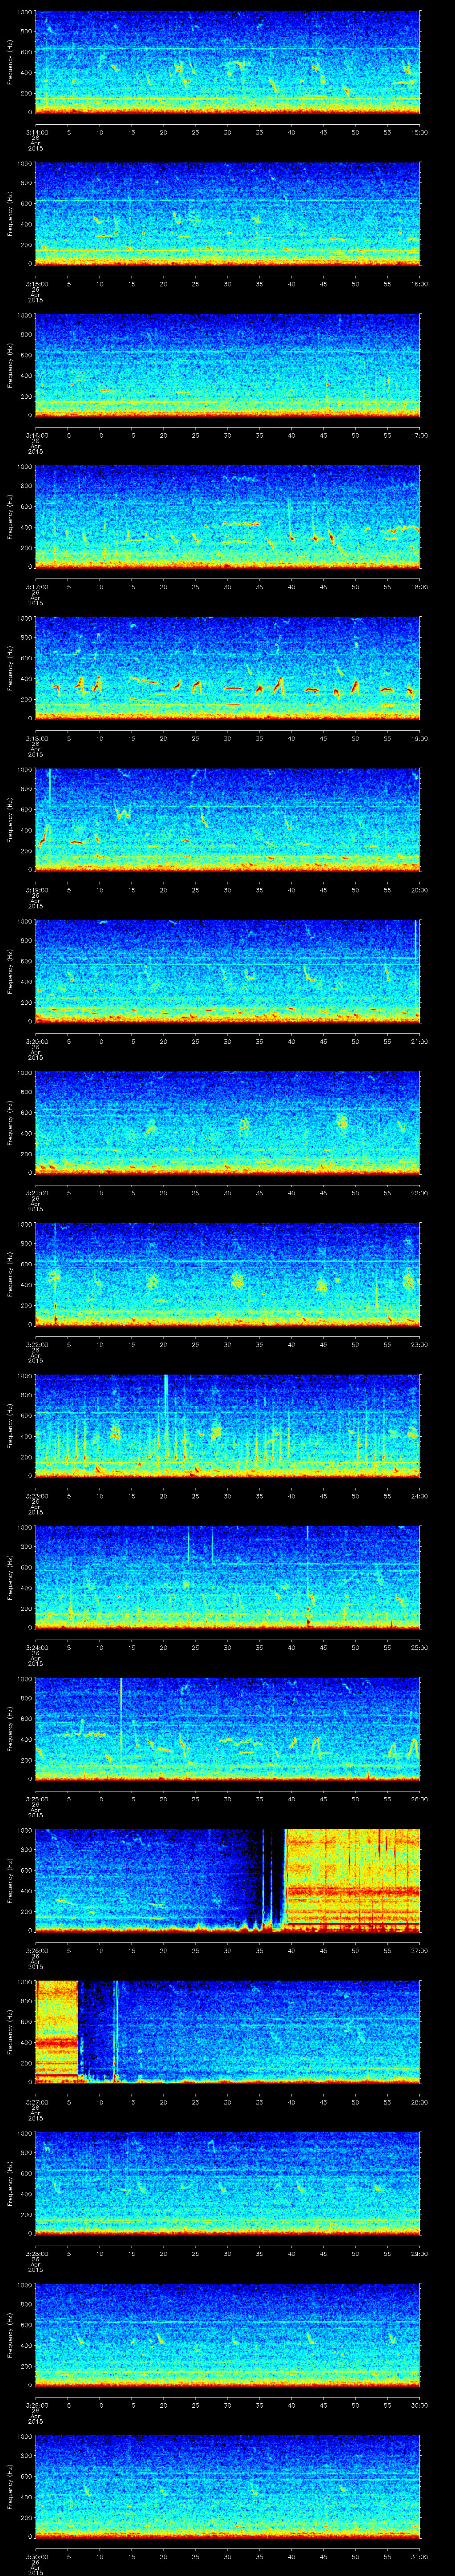Select the spectrogram panel ending at 19:00
The image size is (455, 2576).
tap(227, 669)
